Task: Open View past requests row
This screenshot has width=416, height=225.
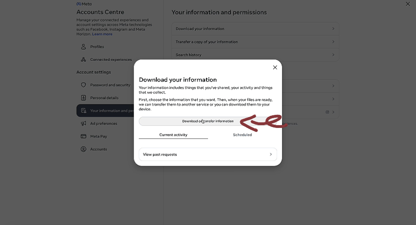Action: pos(208,154)
